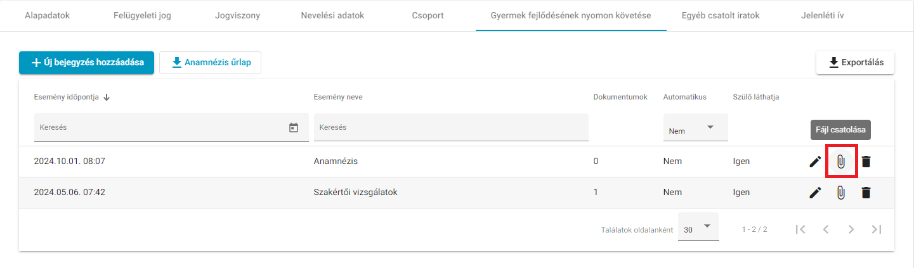Edit the Szakértői vizsgálatok entry
This screenshot has width=914, height=268.
tap(815, 193)
